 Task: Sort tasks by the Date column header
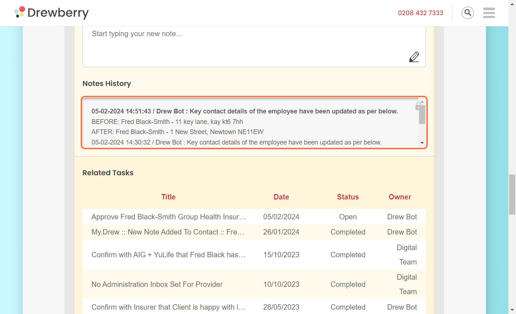(x=281, y=197)
